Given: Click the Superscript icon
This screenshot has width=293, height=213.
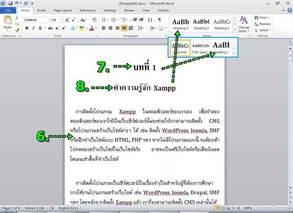Looking at the screenshot, I should tap(64, 28).
